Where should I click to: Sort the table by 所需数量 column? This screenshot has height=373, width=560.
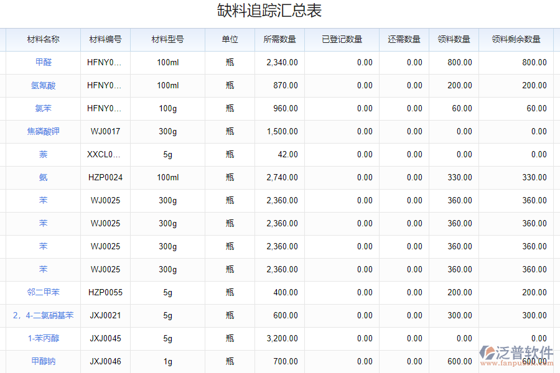[280, 39]
